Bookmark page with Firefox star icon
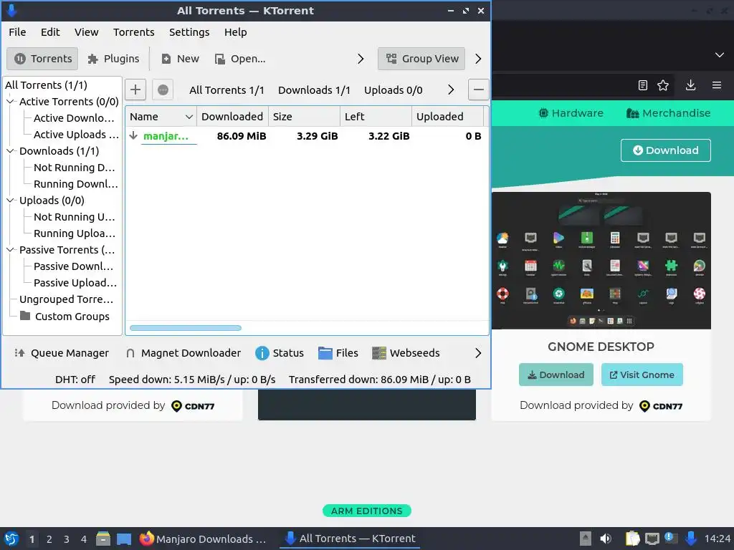734x550 pixels. click(663, 85)
